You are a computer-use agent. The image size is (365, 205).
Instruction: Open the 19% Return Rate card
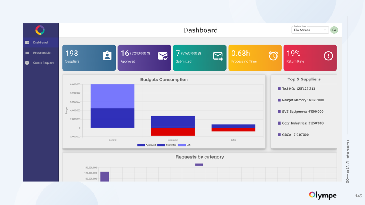pos(310,58)
